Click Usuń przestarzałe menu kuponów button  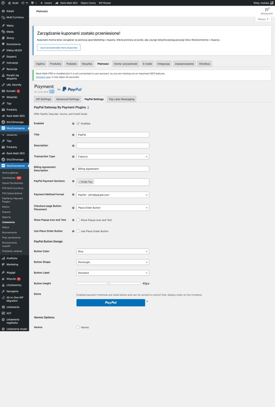[x=59, y=48]
